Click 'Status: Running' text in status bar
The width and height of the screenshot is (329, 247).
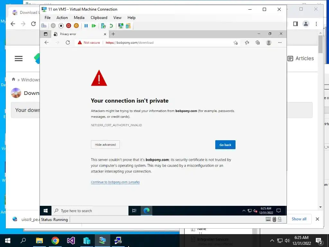[54, 219]
